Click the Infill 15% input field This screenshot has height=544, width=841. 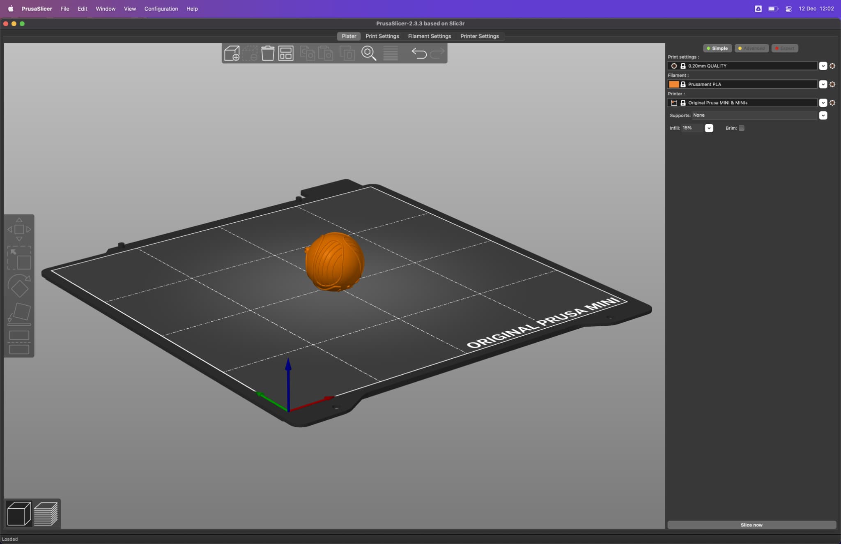pos(692,128)
